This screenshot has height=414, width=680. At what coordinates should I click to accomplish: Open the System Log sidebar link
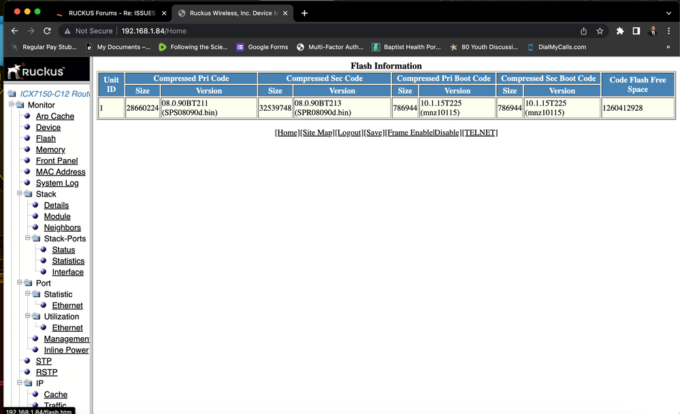coord(57,183)
